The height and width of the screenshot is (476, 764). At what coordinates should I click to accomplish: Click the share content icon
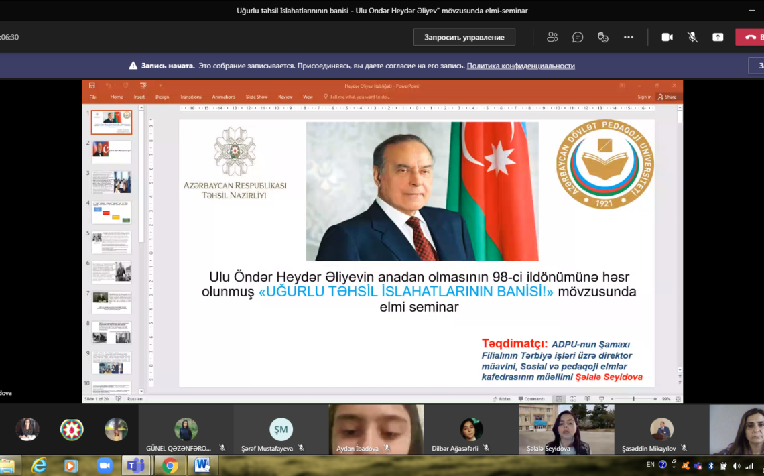[718, 37]
